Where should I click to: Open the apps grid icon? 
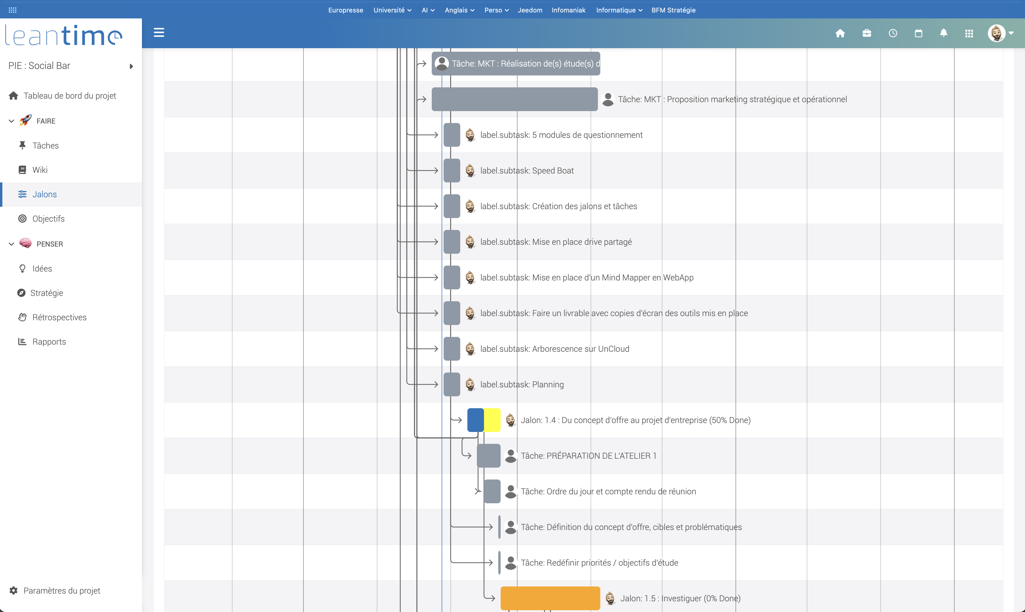pyautogui.click(x=969, y=33)
